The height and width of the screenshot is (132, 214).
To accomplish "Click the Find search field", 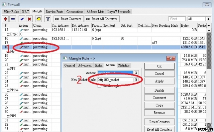I will (x=177, y=19).
